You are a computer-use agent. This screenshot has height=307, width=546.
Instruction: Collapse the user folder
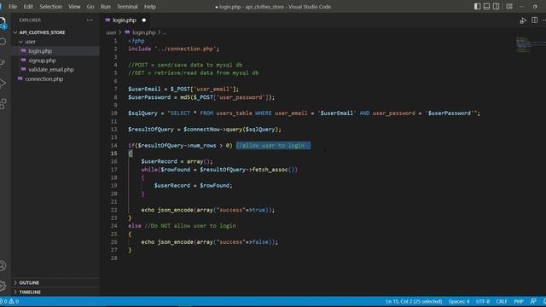coord(30,42)
